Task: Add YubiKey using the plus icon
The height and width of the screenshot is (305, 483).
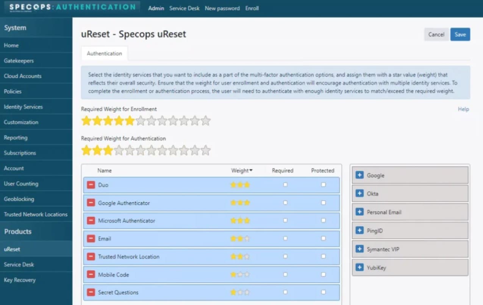Action: tap(360, 268)
